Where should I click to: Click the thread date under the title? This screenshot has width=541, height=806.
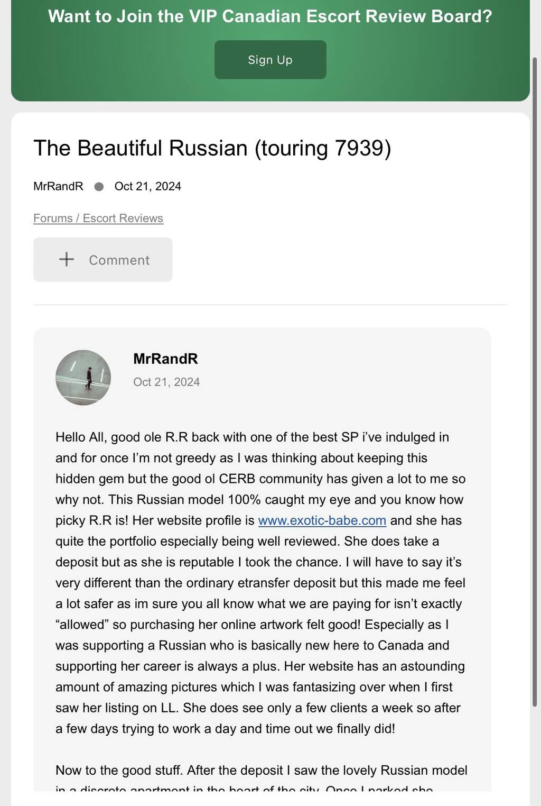click(147, 186)
